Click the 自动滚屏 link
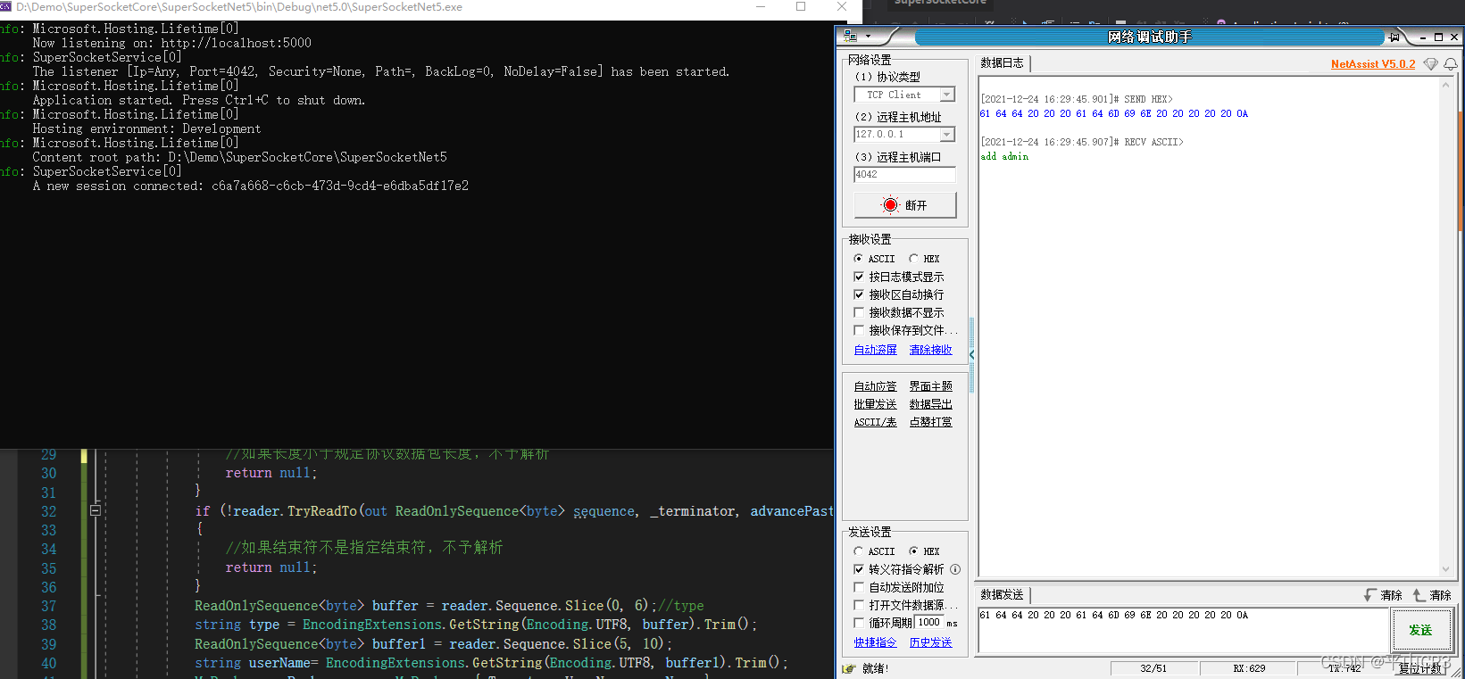This screenshot has width=1465, height=679. point(875,350)
